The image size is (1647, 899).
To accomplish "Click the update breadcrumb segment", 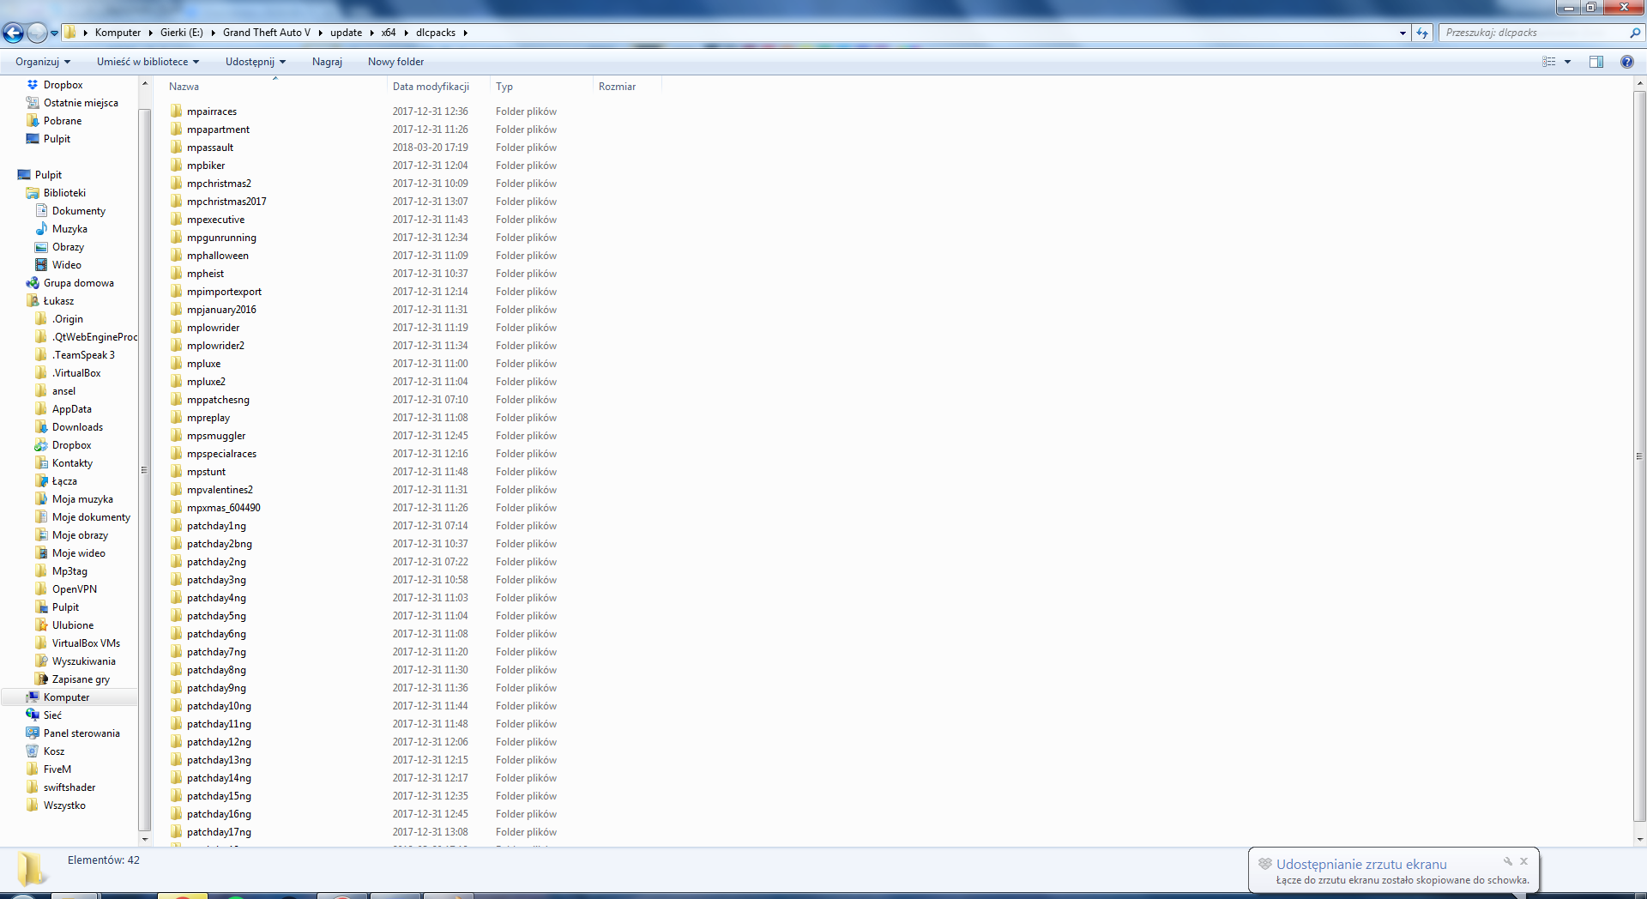I will click(346, 33).
